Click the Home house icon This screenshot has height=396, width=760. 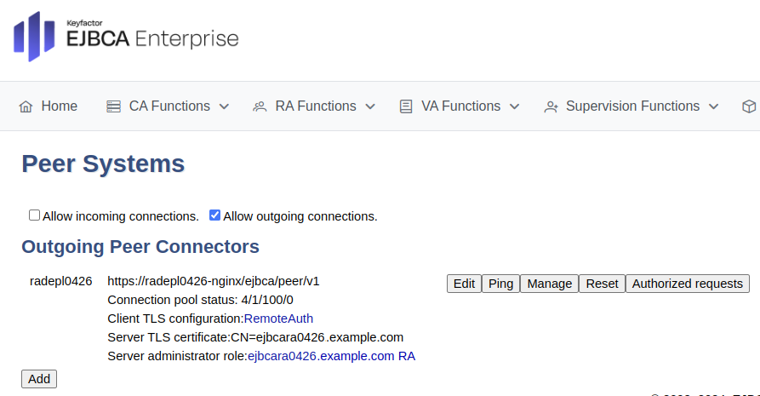click(26, 106)
